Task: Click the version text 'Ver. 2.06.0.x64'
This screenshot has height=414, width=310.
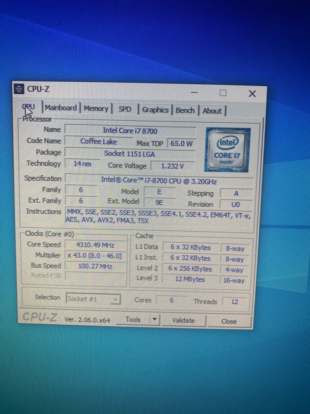Action: click(87, 320)
